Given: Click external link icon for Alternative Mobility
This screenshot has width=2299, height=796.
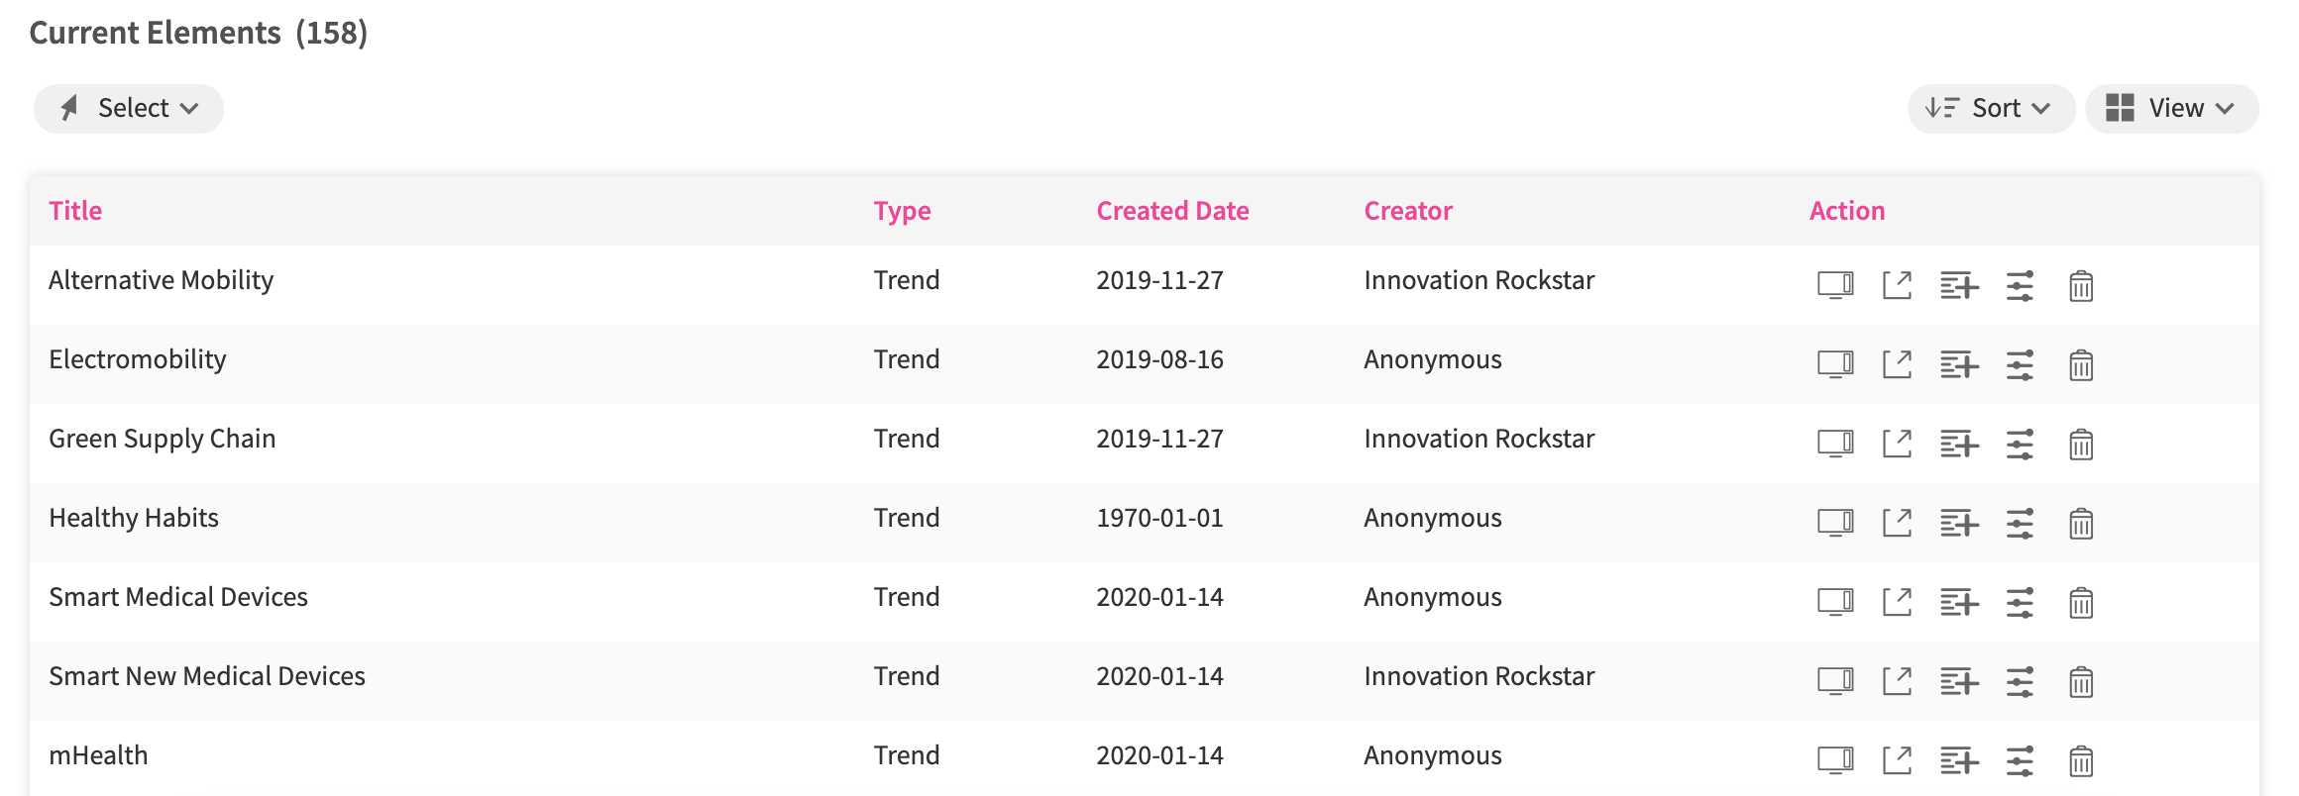Looking at the screenshot, I should [1897, 285].
